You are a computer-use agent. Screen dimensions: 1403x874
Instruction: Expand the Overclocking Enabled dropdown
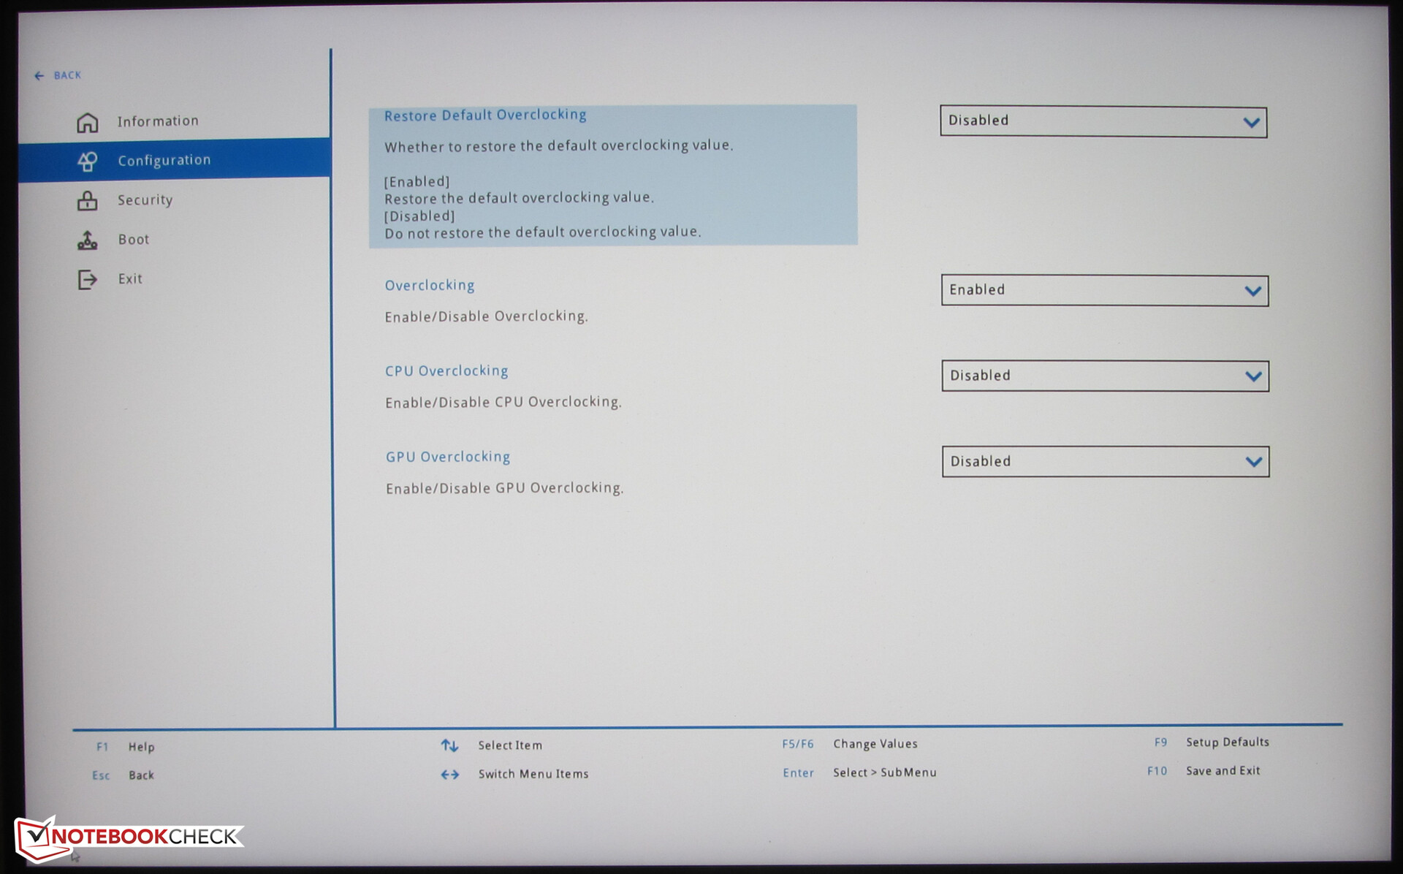(1104, 290)
